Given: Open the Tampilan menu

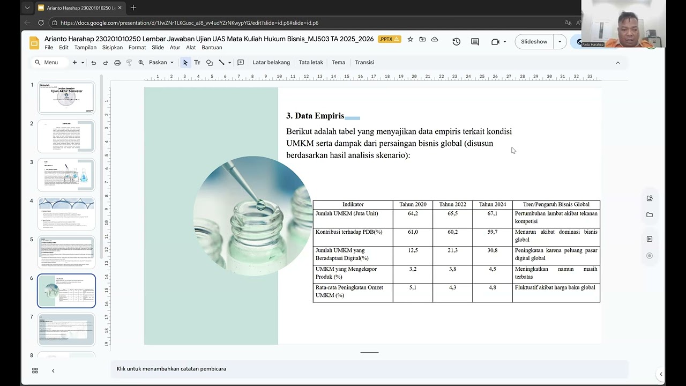Looking at the screenshot, I should [x=86, y=48].
